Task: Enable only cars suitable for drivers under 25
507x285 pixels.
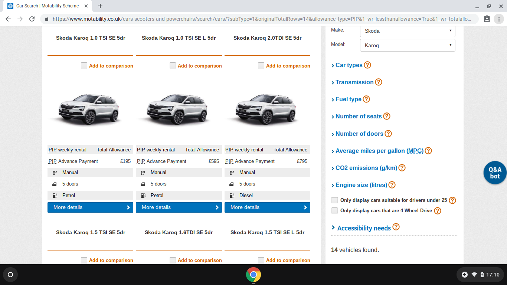Action: [334, 200]
